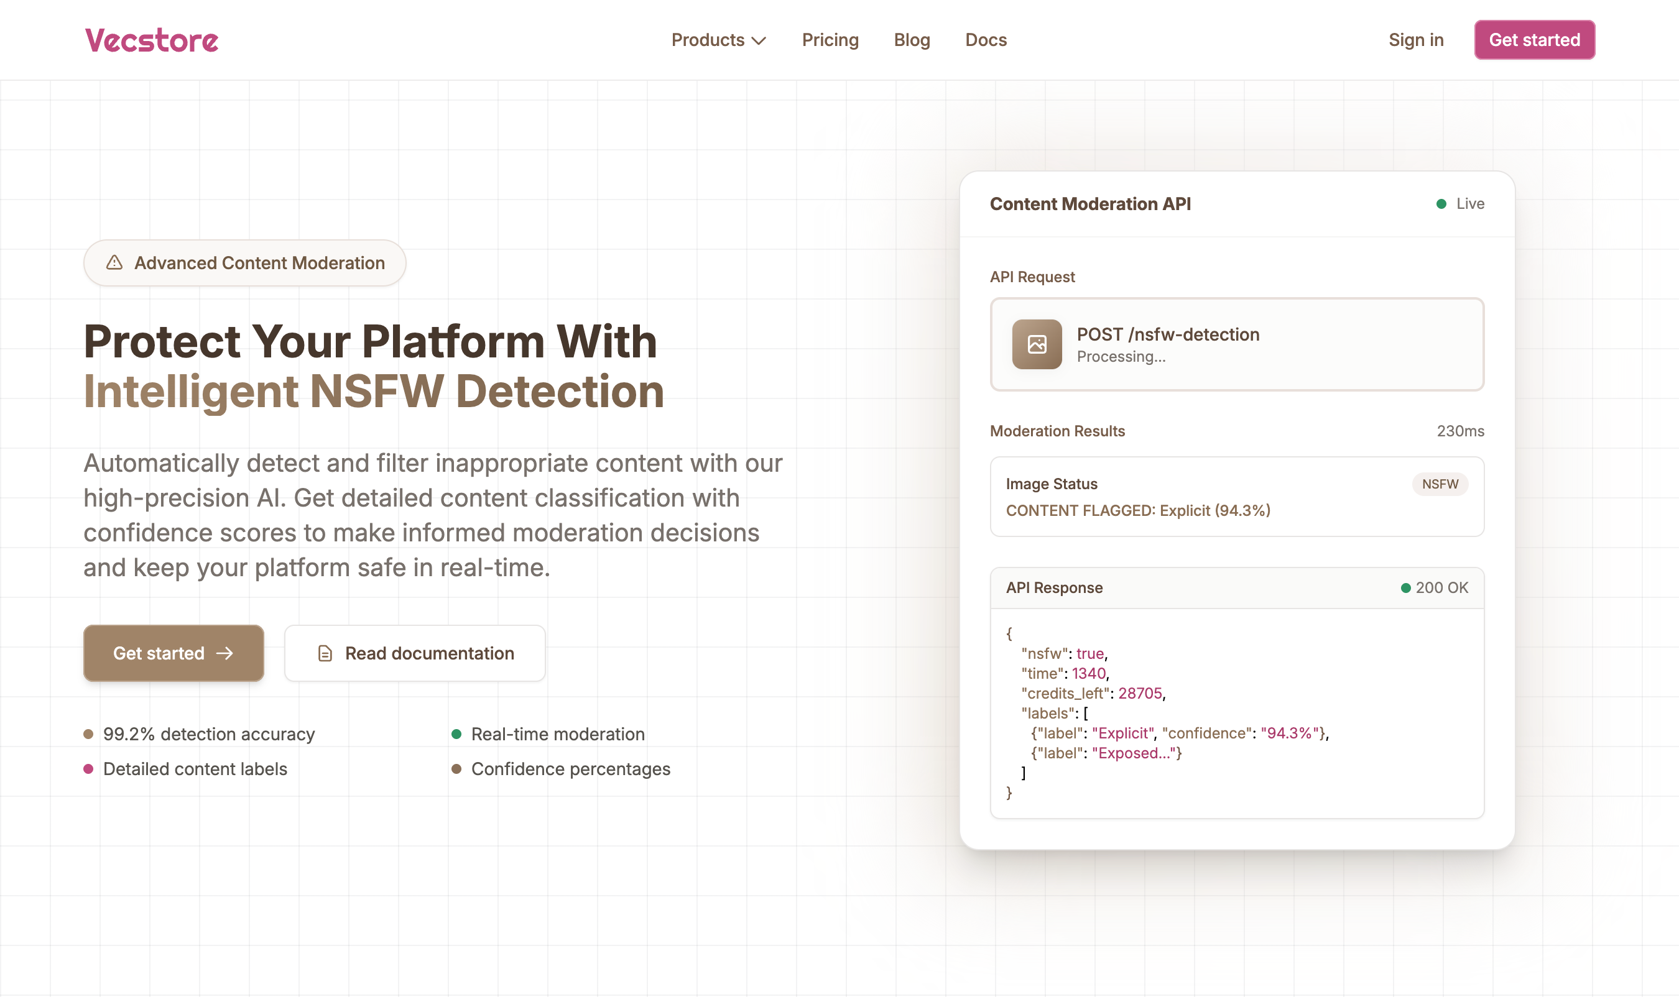Click the image icon next to POST /nsfw-detection

[1037, 344]
